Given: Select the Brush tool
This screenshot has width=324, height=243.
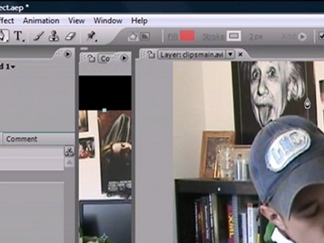Looking at the screenshot, I should 38,36.
